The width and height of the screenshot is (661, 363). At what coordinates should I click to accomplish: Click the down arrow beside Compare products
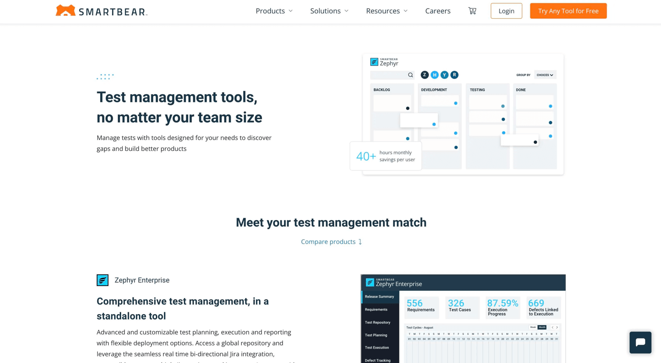360,242
